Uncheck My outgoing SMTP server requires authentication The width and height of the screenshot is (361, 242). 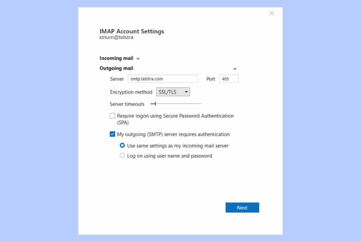pos(112,134)
